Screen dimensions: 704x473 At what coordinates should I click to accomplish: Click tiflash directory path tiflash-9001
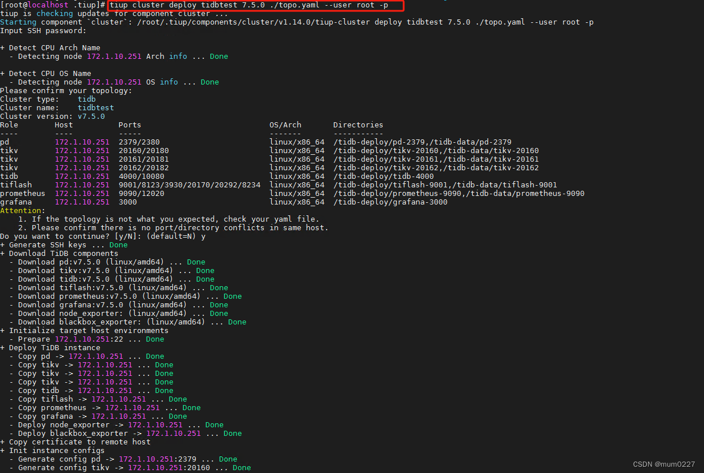tap(445, 185)
